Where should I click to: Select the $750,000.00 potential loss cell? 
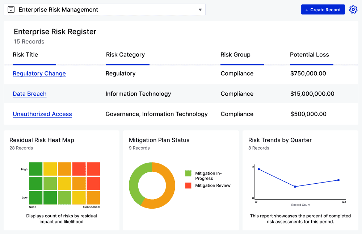[308, 74]
